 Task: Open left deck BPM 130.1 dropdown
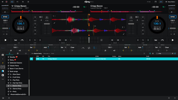[16, 47]
